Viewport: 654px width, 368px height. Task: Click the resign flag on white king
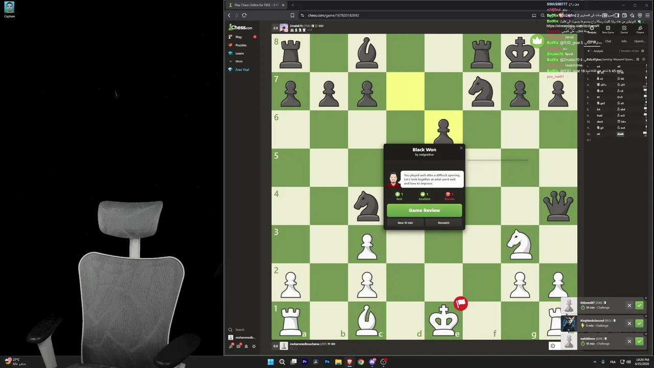click(x=460, y=304)
